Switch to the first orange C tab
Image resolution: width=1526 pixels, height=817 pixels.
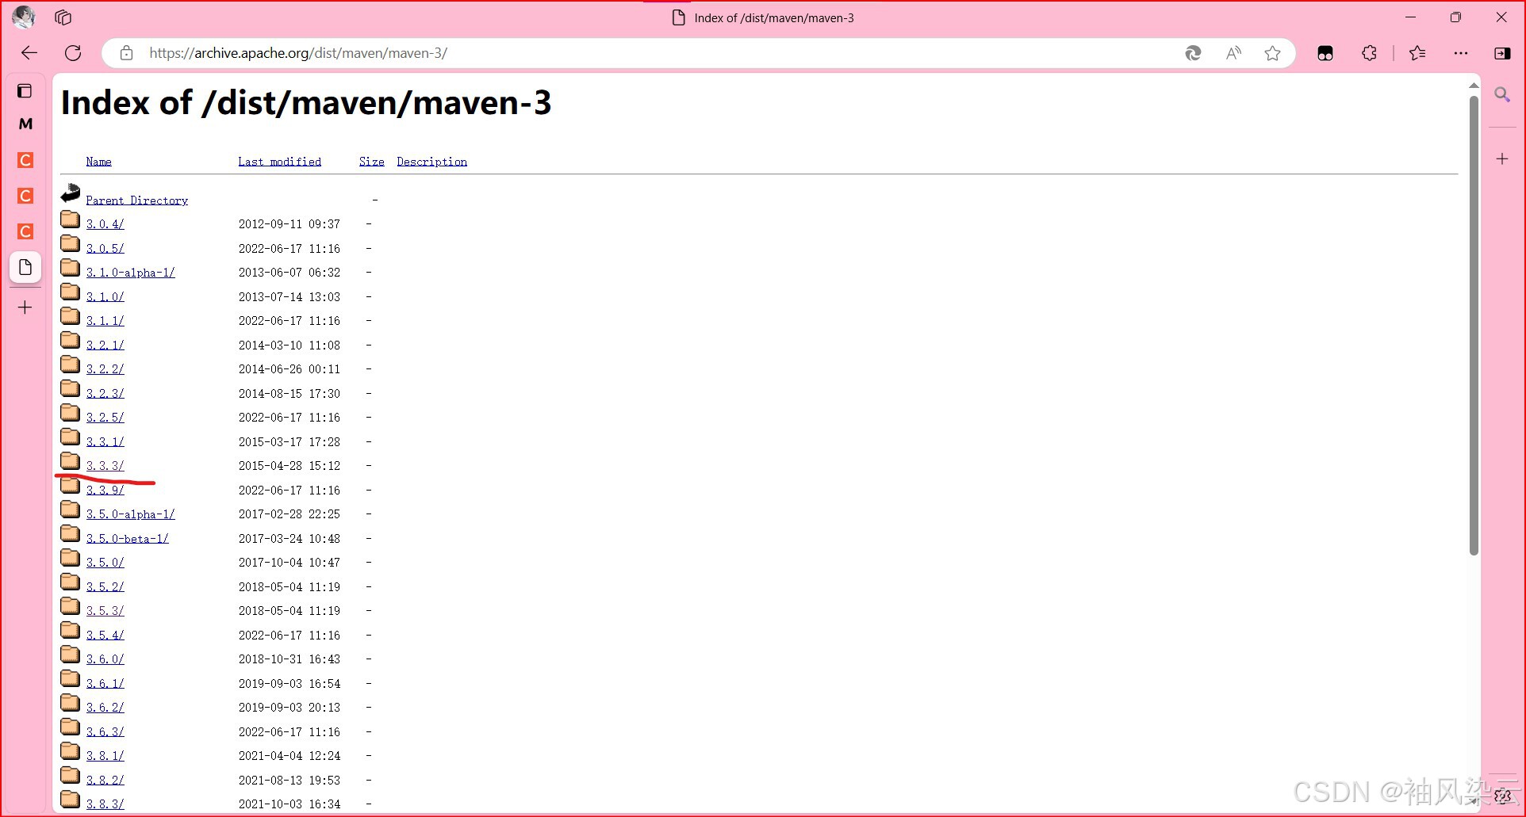(25, 160)
